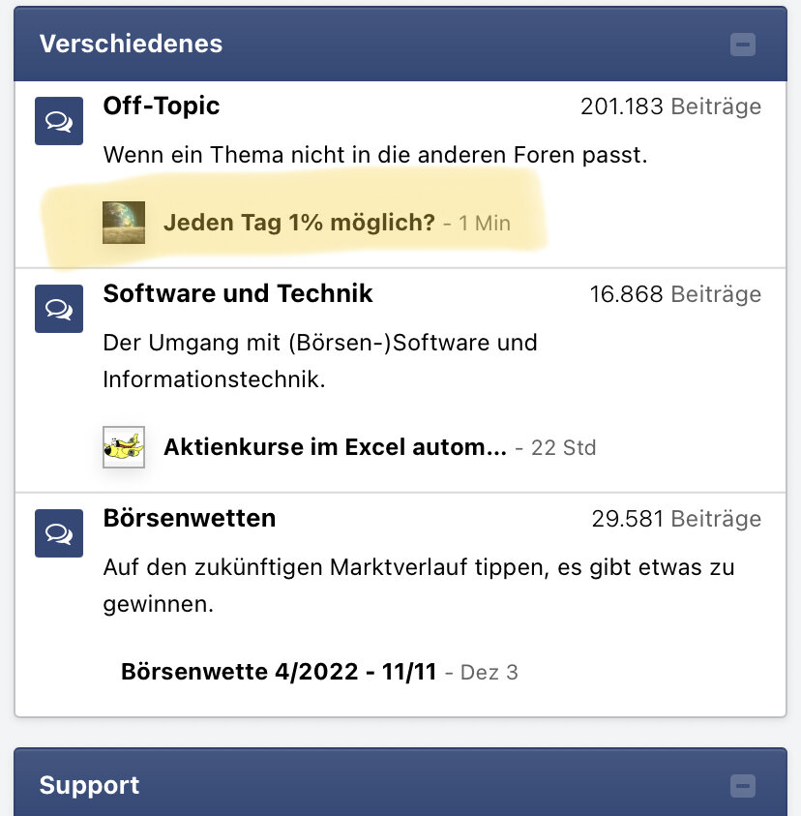
Task: Click the yellow airplane avatar thumbnail
Action: point(124,447)
